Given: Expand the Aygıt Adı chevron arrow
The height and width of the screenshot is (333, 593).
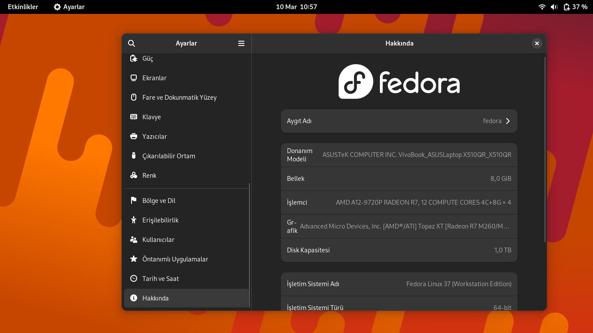Looking at the screenshot, I should point(508,121).
